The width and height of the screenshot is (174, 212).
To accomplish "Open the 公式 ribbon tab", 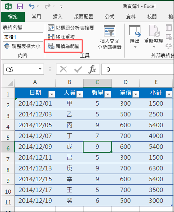I will tap(110, 17).
